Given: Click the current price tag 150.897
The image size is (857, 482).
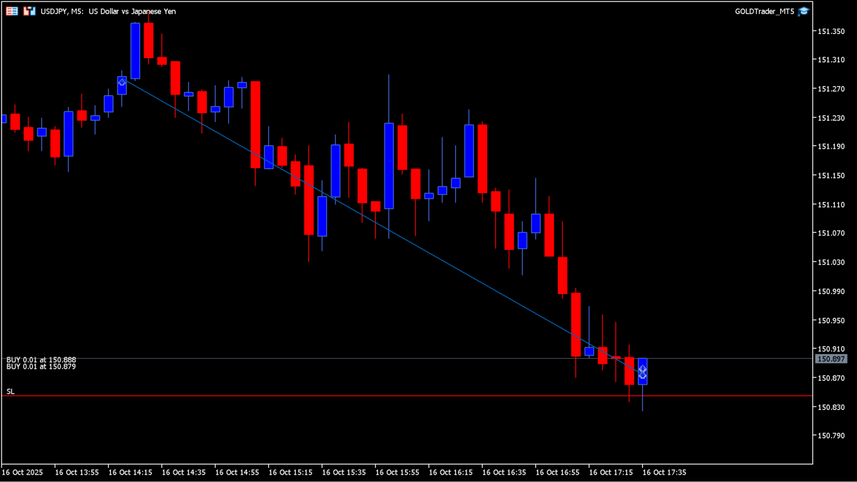Looking at the screenshot, I should [831, 359].
